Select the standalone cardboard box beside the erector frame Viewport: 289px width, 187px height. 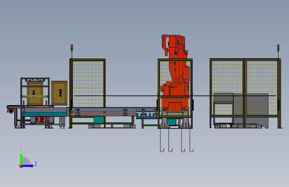tap(59, 93)
